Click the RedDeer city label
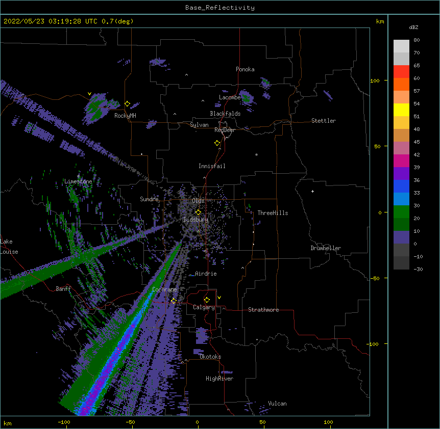Image resolution: width=440 pixels, height=429 pixels. [225, 130]
